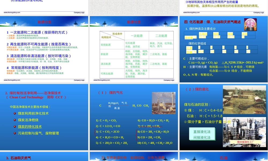Viewport: 268px width, 161px height.
Task: Click the 焦炭、汽油、化学品 table cell
Action: coord(161,45)
